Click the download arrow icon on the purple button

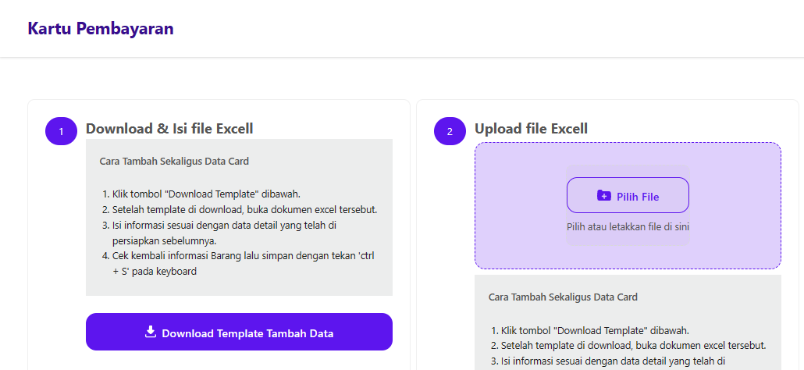click(151, 333)
